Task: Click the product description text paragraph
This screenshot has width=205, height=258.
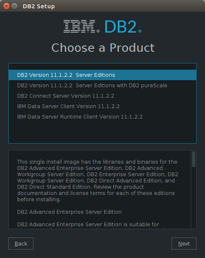Action: point(97,180)
